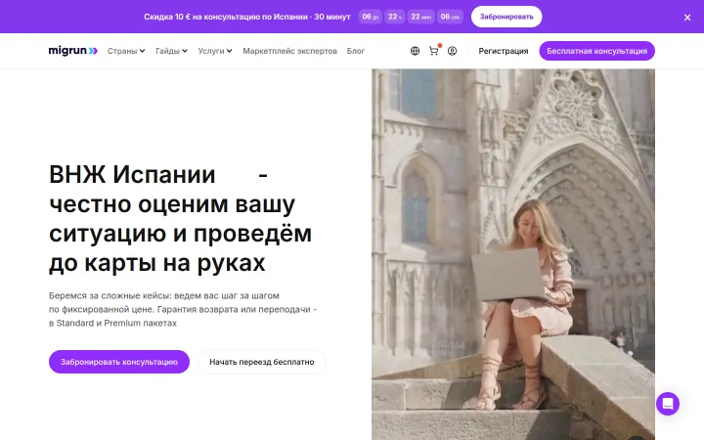Click the migrun logo
Screen dimensions: 704x440
click(72, 51)
